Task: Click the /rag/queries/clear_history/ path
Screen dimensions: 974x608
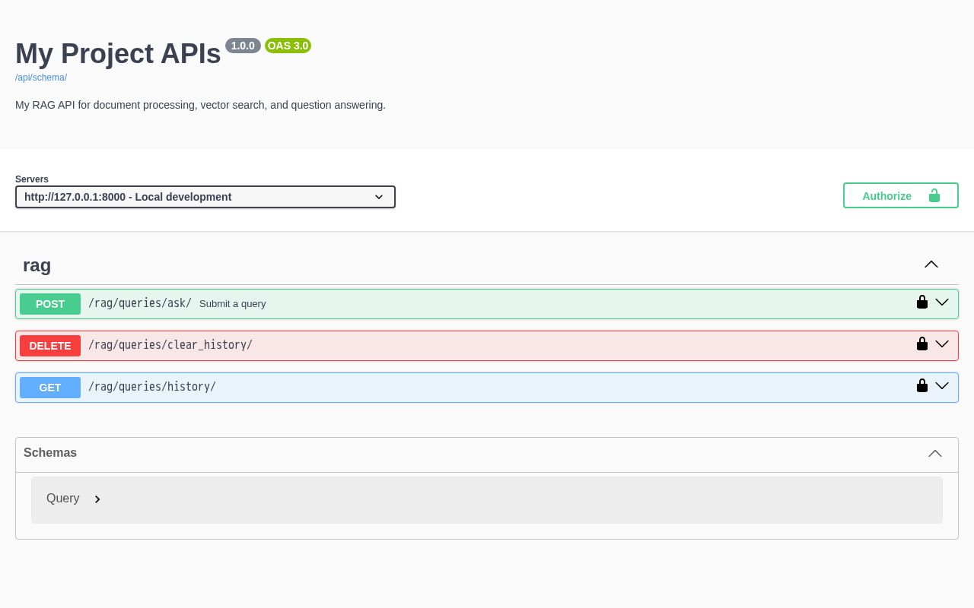Action: pyautogui.click(x=170, y=345)
